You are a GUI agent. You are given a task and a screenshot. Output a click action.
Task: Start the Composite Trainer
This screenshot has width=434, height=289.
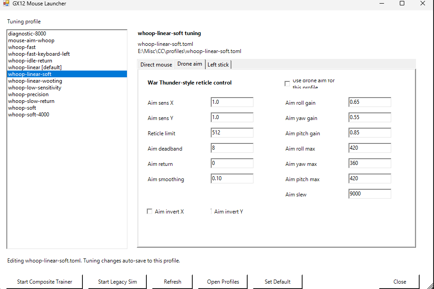[x=45, y=281]
